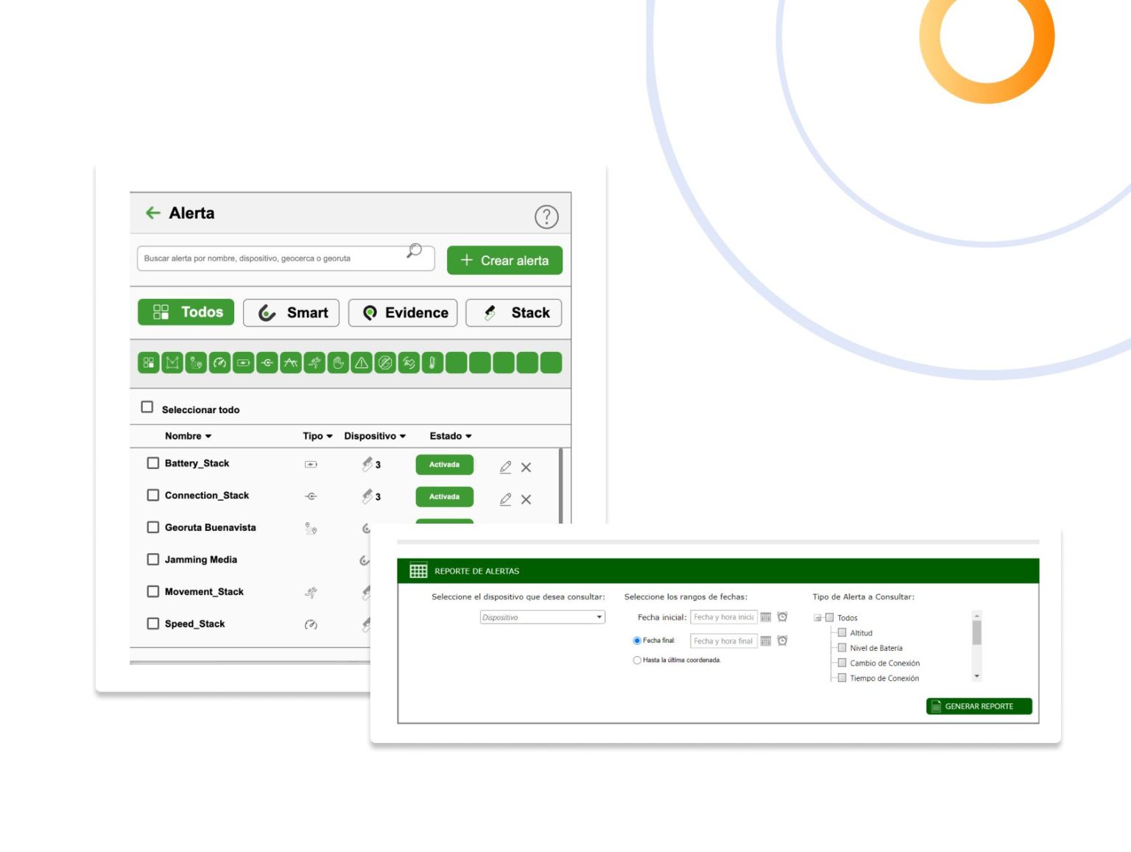Go back with the green Alerta arrow
Image resolution: width=1131 pixels, height=852 pixels.
[153, 213]
